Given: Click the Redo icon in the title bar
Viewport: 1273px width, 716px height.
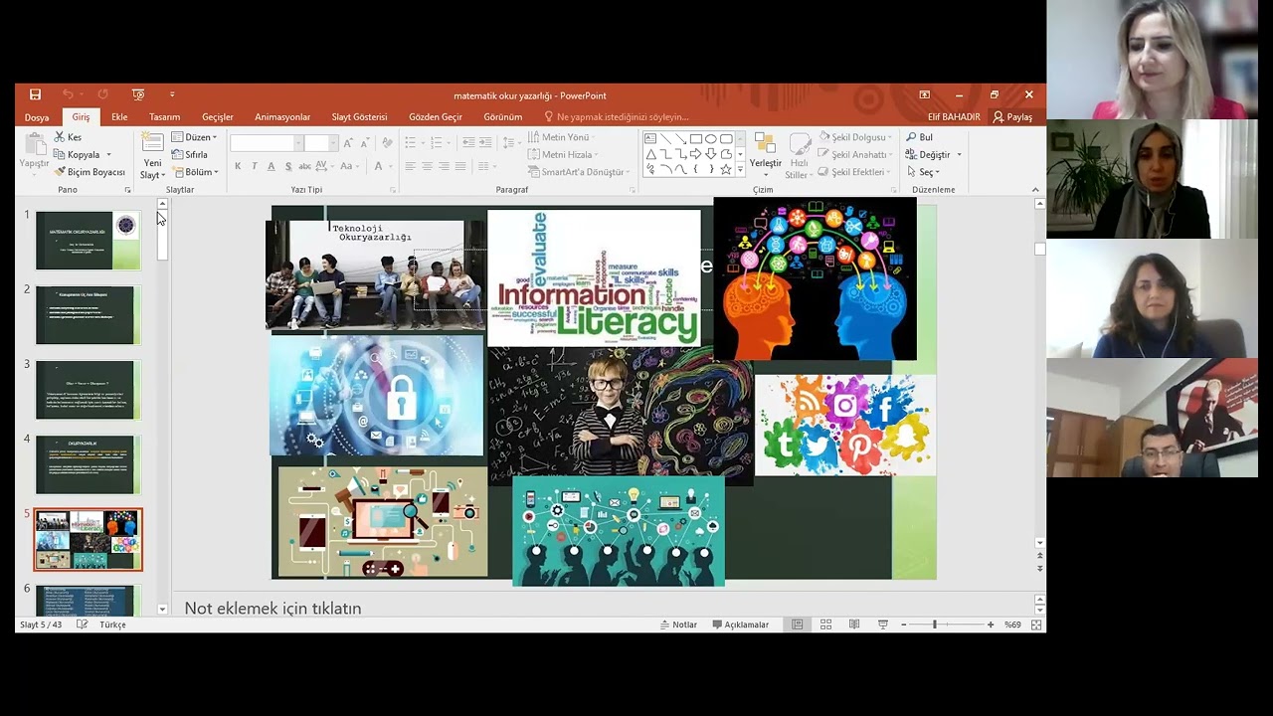Looking at the screenshot, I should tap(102, 94).
